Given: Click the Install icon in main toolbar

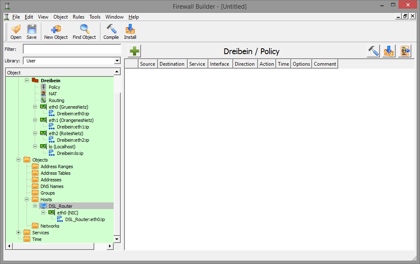Looking at the screenshot, I should pos(130,32).
